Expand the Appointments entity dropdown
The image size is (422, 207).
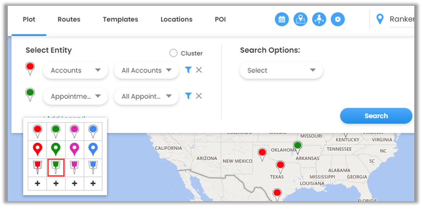[75, 96]
